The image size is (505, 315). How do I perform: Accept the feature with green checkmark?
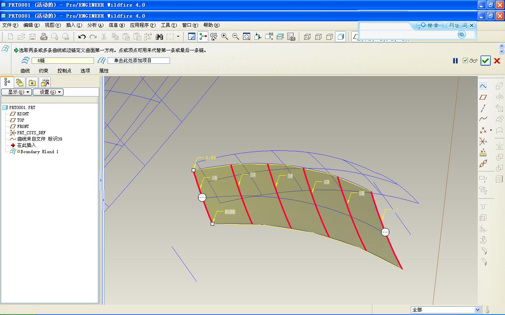point(486,61)
